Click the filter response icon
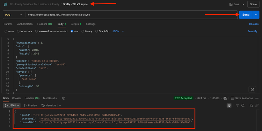Viewport: 262px width, 131px height. [237, 105]
